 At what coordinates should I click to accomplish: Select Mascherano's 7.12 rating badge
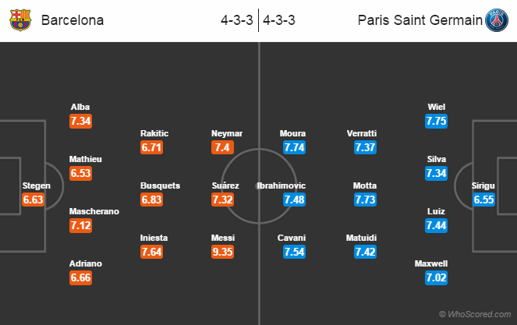pyautogui.click(x=81, y=225)
